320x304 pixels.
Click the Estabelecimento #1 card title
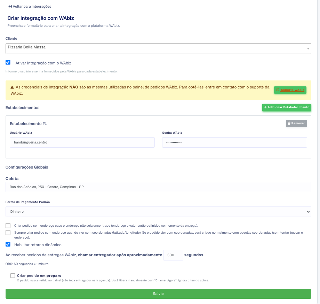click(x=29, y=124)
